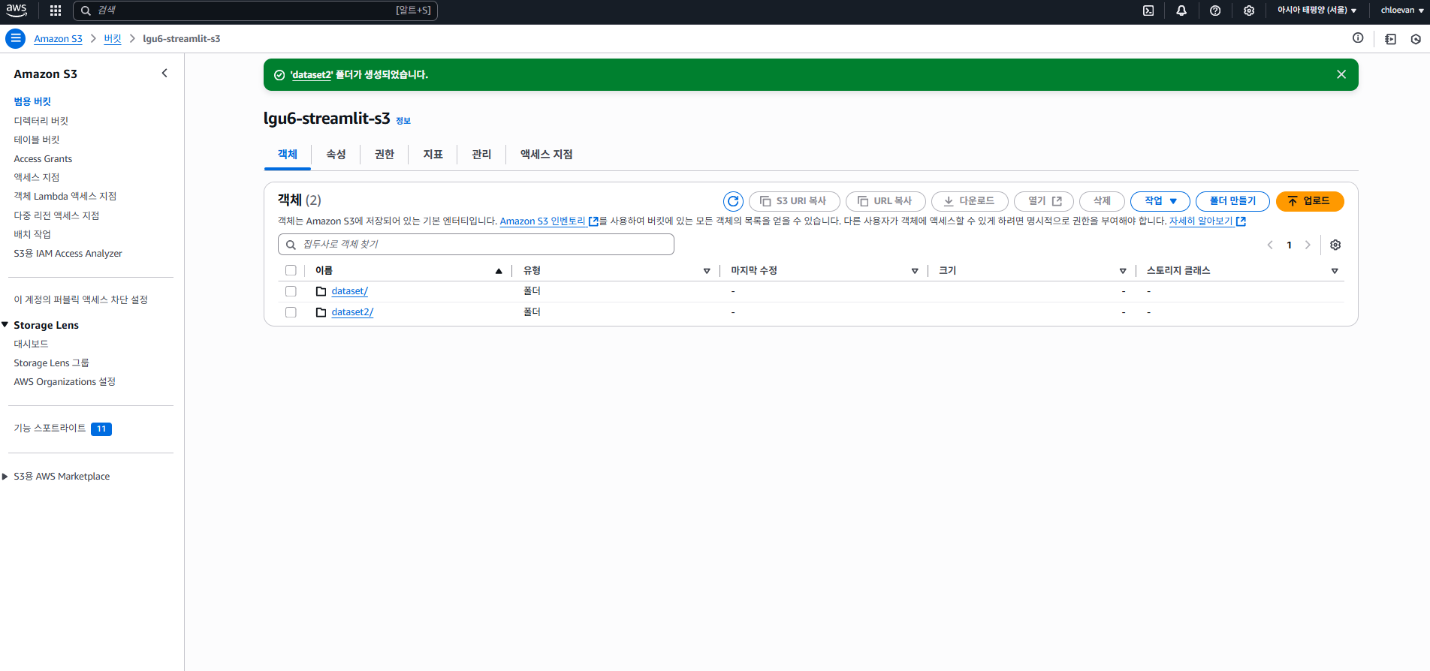The image size is (1430, 671).
Task: Open the chloevan account menu
Action: click(1402, 11)
